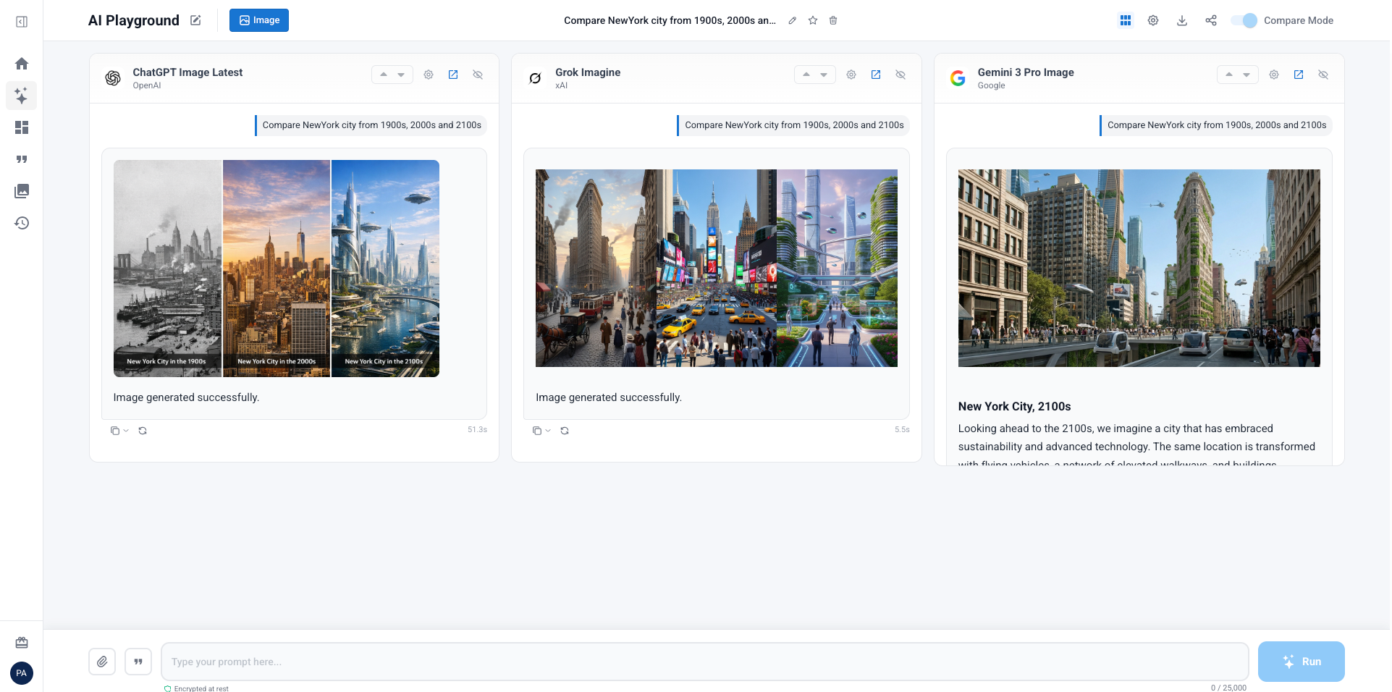Click the share icon in top bar
Image resolution: width=1392 pixels, height=692 pixels.
[x=1211, y=20]
